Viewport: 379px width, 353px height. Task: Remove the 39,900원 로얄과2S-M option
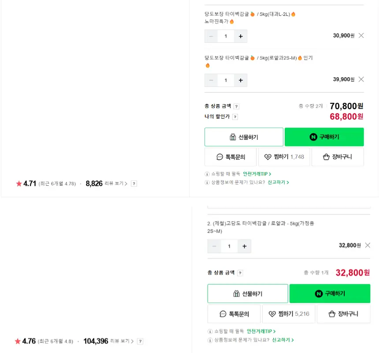coord(361,79)
